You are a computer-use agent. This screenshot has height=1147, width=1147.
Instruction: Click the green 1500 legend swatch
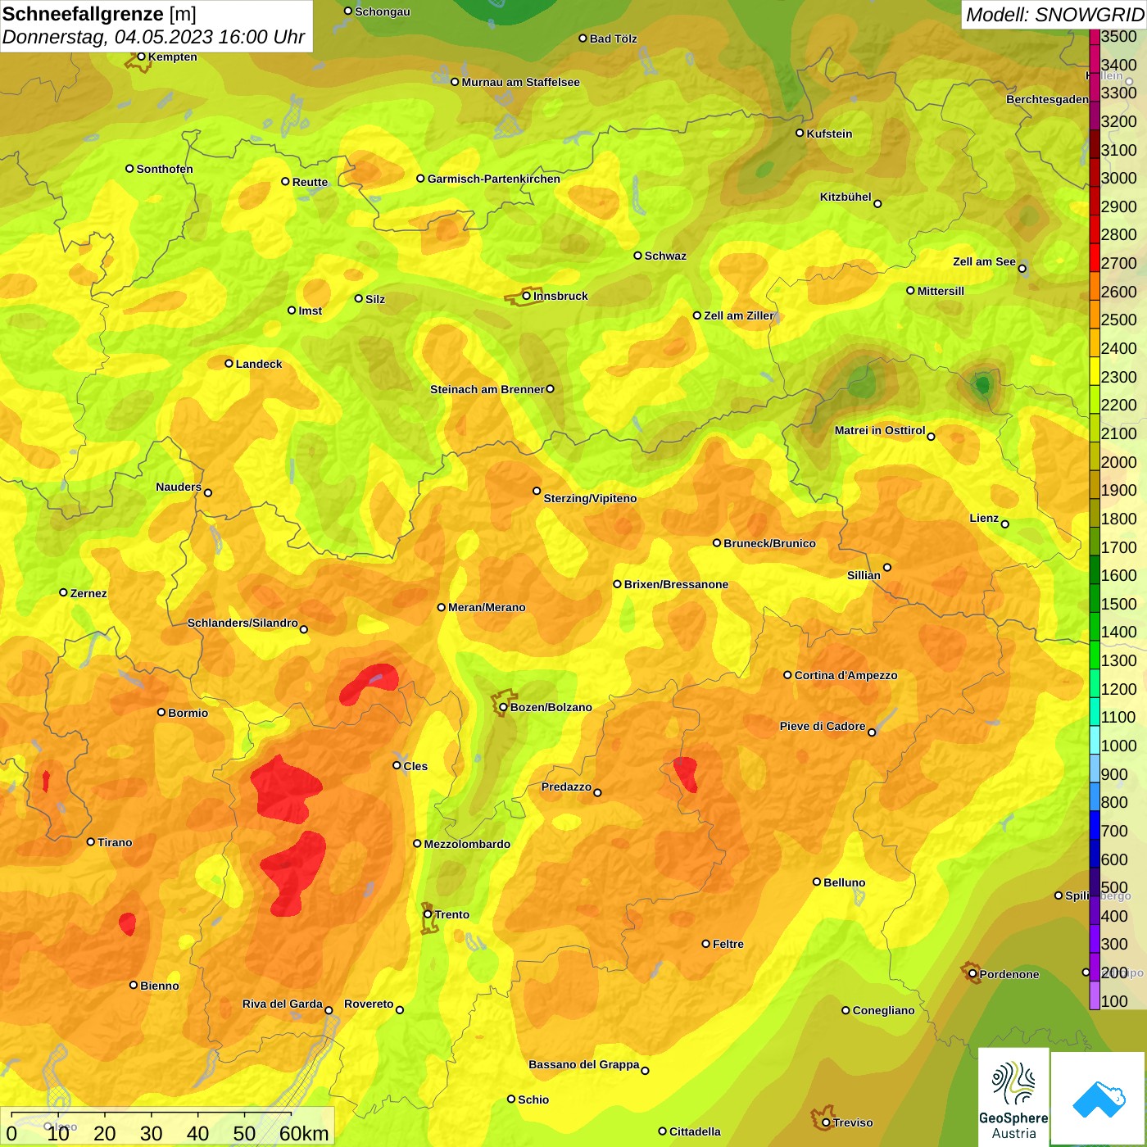(x=1095, y=597)
